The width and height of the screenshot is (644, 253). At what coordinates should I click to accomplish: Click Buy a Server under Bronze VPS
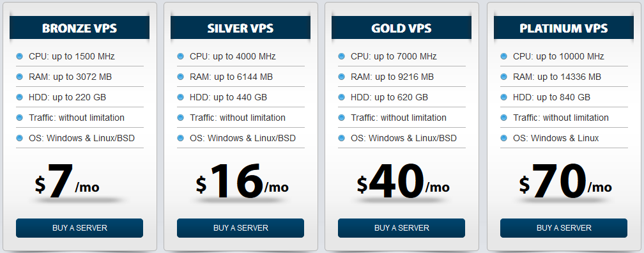click(79, 228)
